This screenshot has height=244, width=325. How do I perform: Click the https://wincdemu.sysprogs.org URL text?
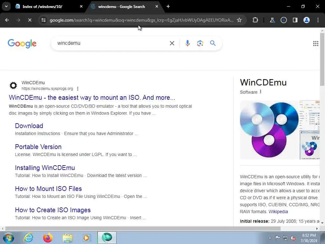[47, 89]
